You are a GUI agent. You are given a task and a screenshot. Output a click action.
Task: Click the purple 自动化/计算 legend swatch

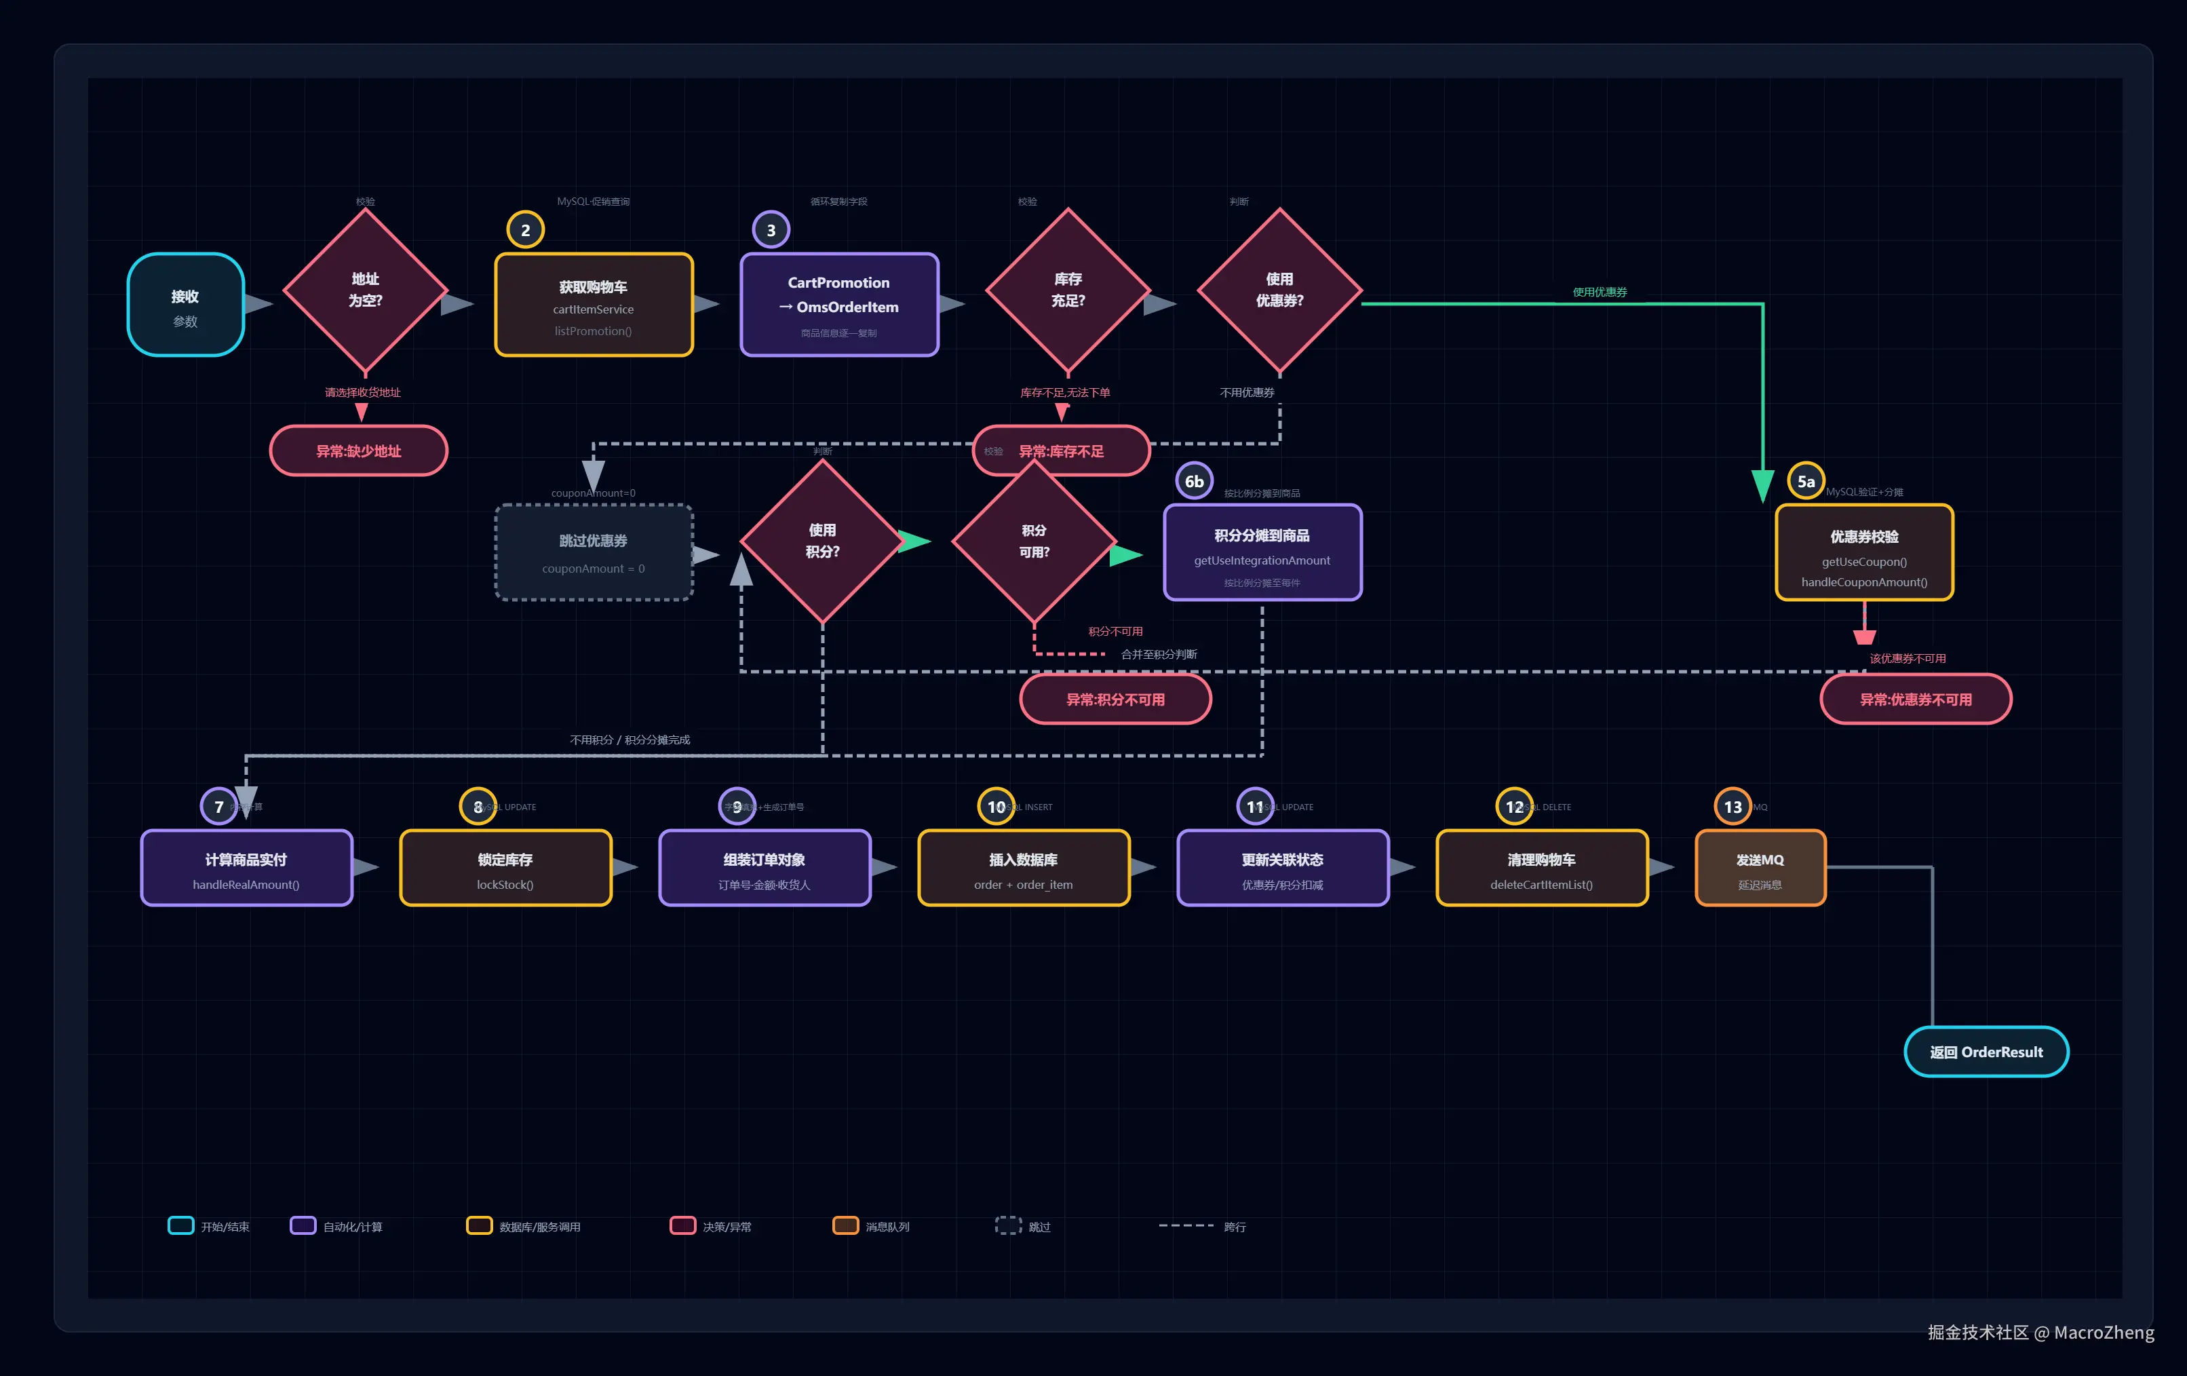click(x=303, y=1225)
